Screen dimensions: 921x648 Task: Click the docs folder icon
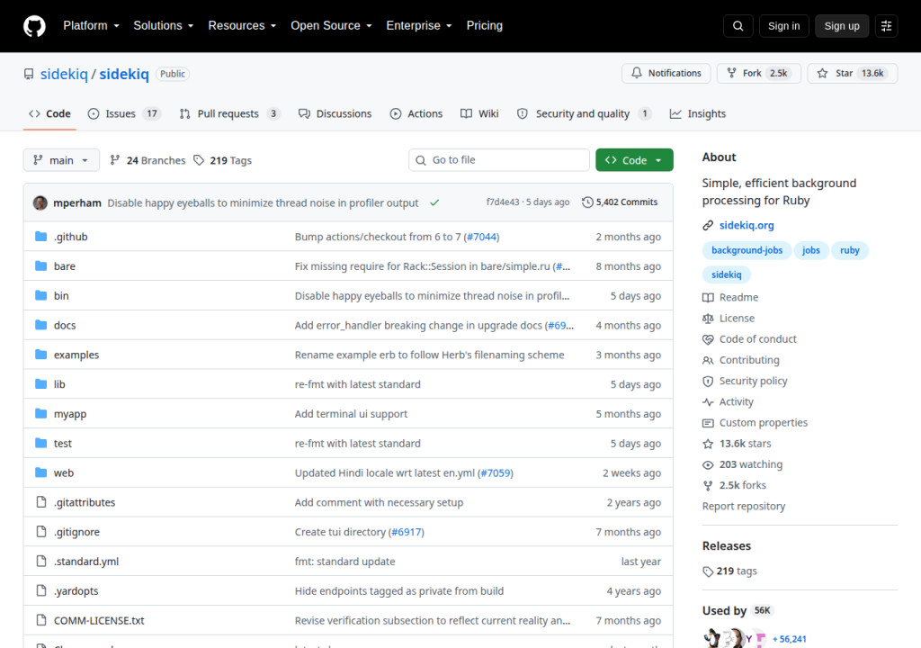[x=40, y=325]
